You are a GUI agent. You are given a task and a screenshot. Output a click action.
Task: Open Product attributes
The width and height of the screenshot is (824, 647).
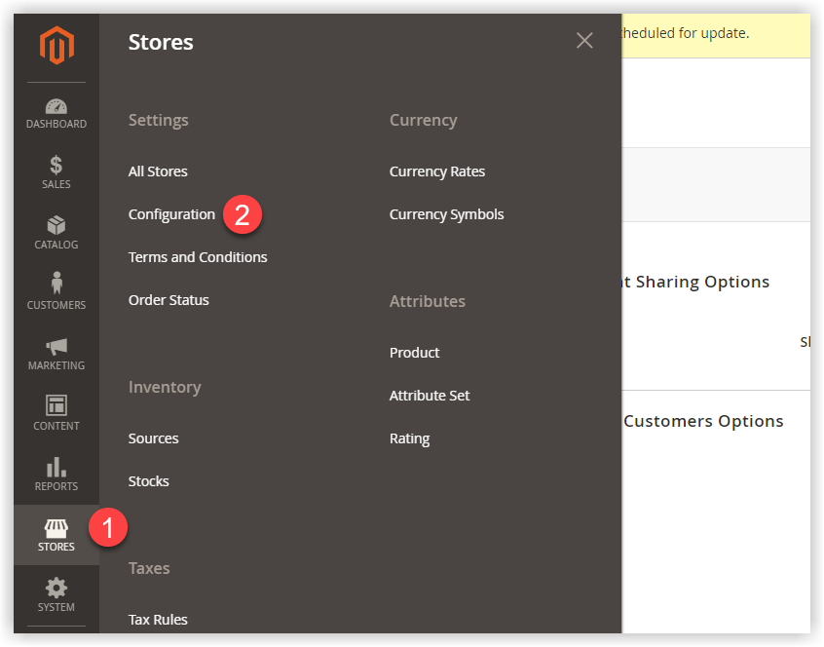[415, 353]
